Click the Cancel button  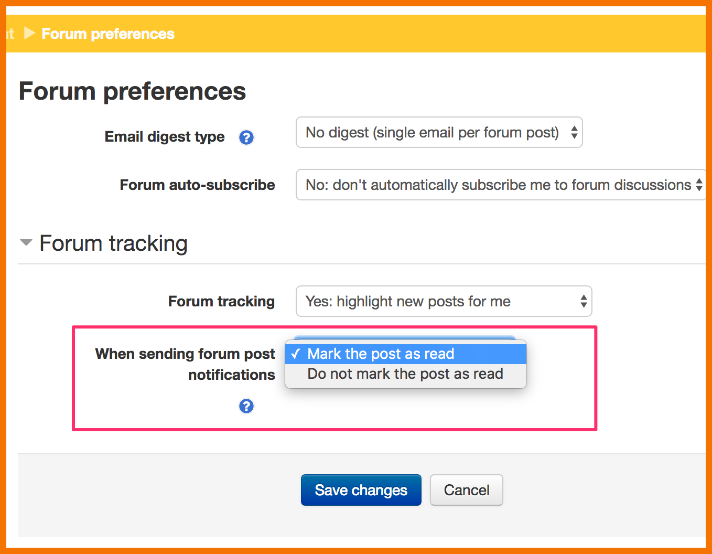(x=467, y=490)
